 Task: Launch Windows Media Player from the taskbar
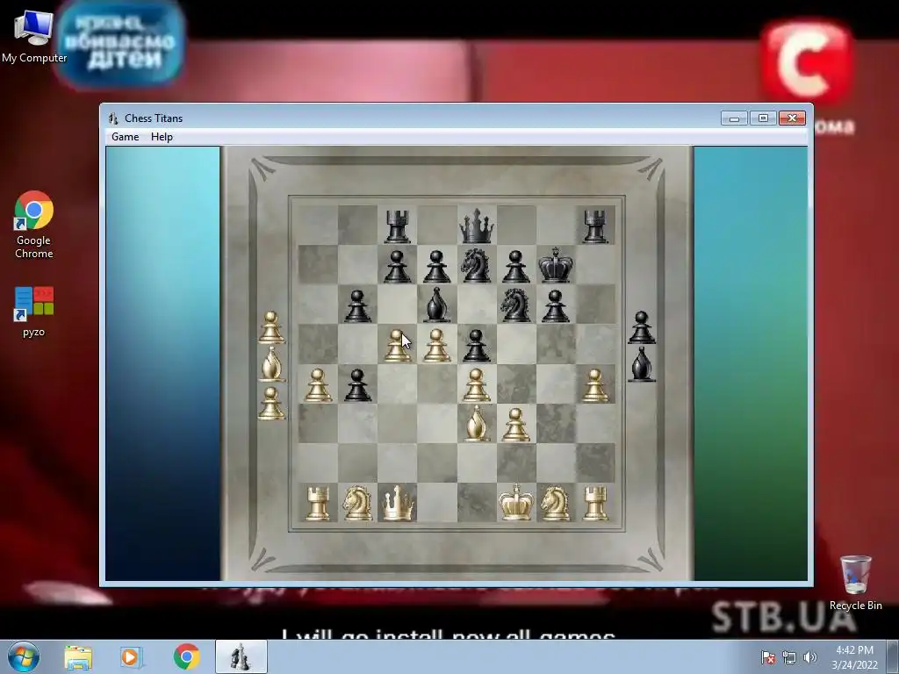pos(130,657)
